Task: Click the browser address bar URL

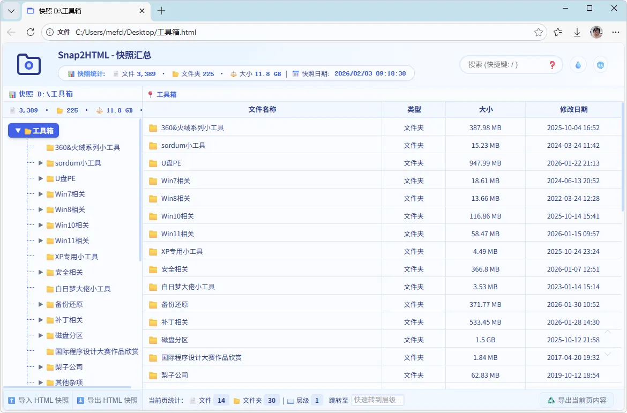Action: point(136,32)
